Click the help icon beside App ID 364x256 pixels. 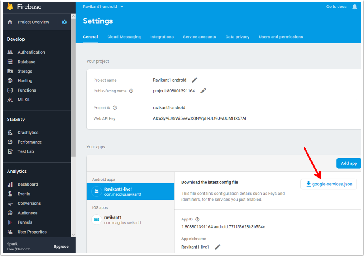pyautogui.click(x=197, y=219)
